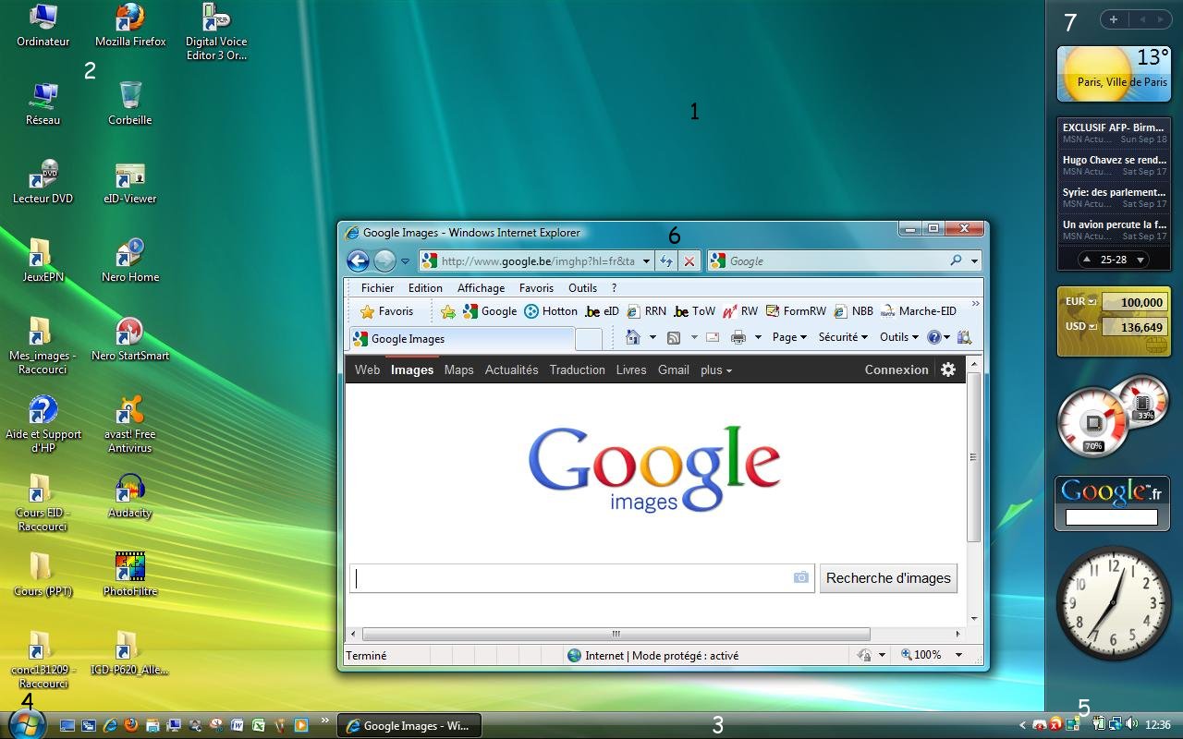Go back with the IE back arrow
Screen dimensions: 1183x739
pyautogui.click(x=358, y=260)
